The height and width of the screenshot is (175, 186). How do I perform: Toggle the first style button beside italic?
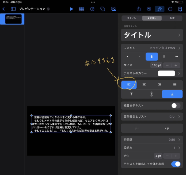[x=127, y=57]
